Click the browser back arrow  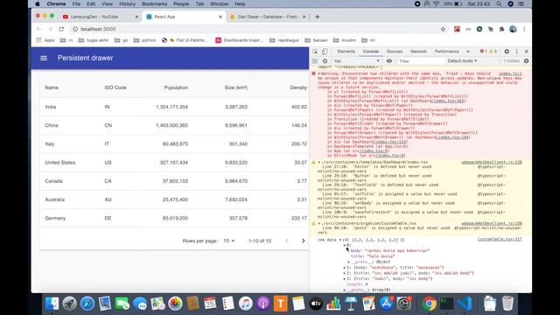[x=38, y=29]
